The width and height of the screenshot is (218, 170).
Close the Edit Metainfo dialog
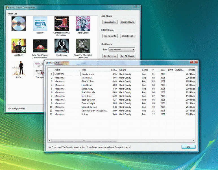[194, 62]
